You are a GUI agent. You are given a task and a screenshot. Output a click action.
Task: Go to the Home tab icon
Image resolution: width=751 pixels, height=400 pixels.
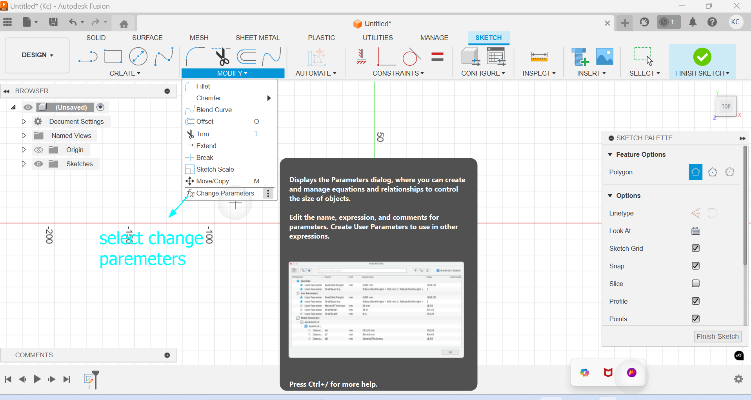pyautogui.click(x=124, y=24)
